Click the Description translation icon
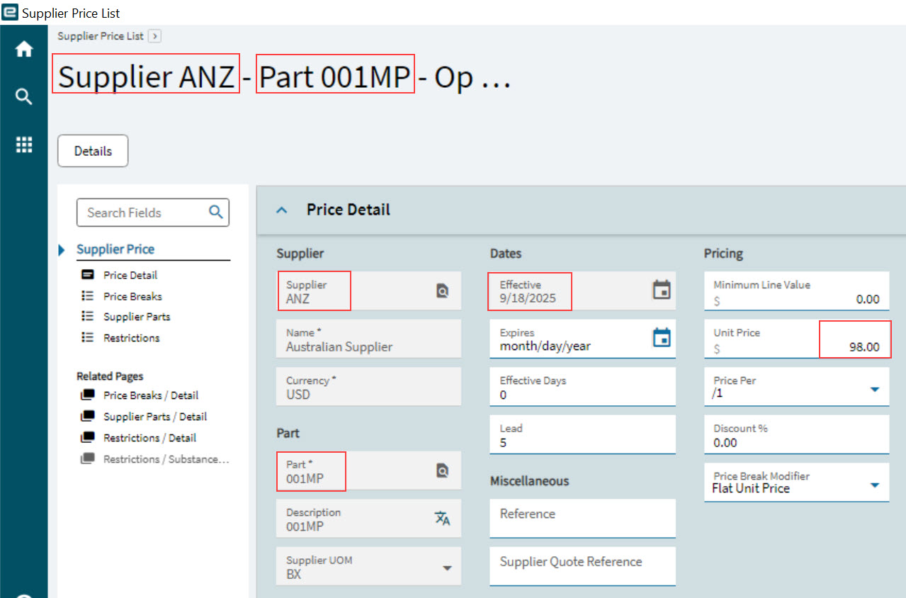 (442, 519)
